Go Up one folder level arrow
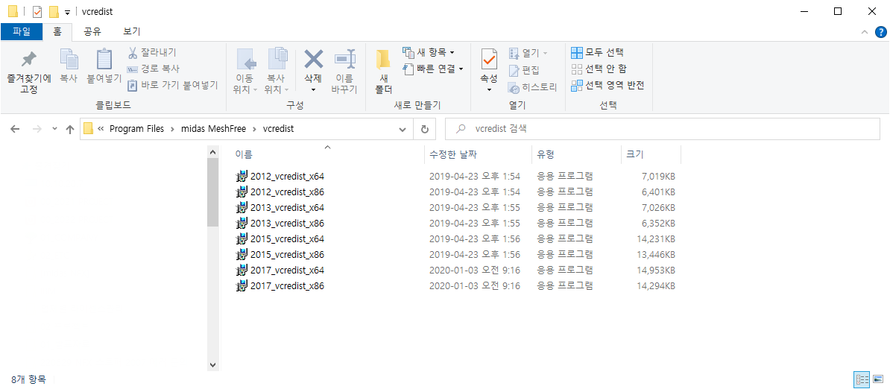Screen dimensions: 890x389 70,129
